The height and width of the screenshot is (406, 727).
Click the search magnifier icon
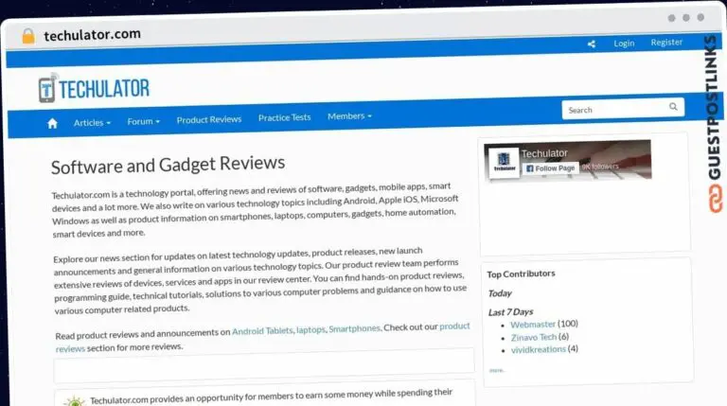click(x=673, y=107)
